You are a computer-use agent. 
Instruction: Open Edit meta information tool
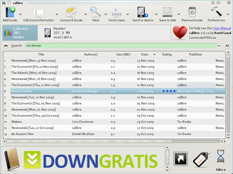pyautogui.click(x=38, y=12)
